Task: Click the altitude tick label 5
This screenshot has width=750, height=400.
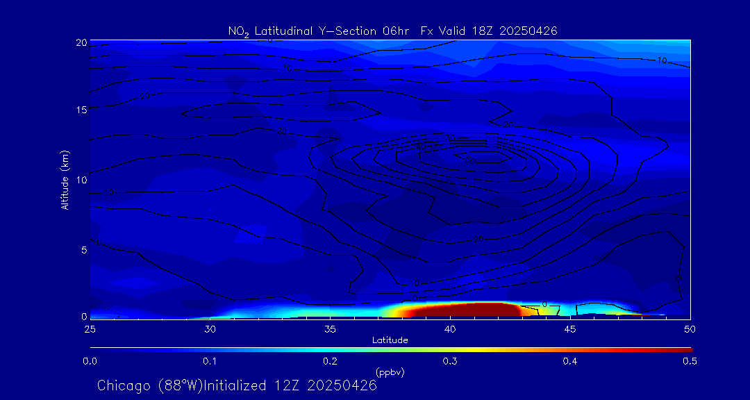Action: coord(84,250)
